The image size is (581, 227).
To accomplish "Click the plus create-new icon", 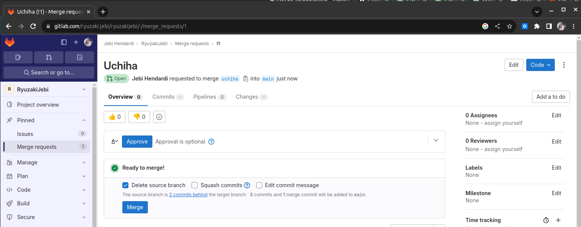I will [76, 42].
